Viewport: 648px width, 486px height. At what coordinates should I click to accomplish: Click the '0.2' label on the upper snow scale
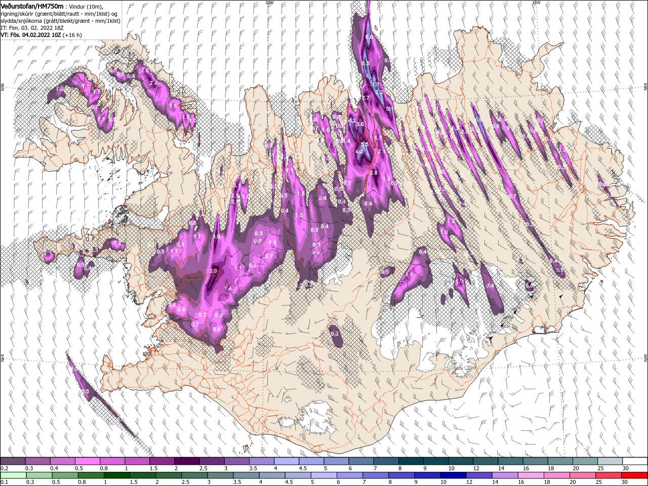click(4, 468)
